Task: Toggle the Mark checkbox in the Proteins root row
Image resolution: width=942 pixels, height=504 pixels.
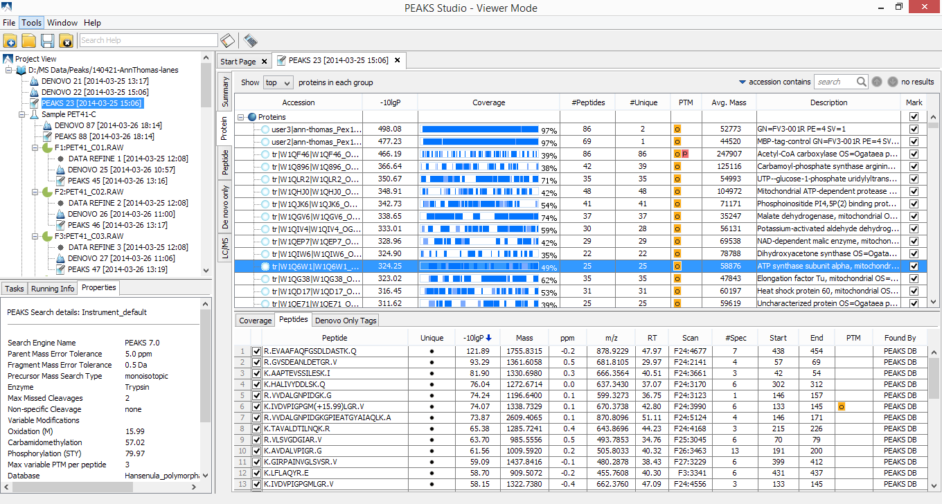Action: pyautogui.click(x=914, y=117)
